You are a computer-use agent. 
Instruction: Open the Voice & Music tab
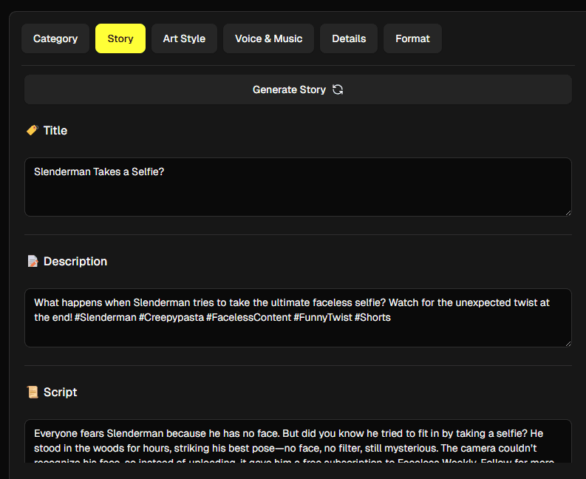point(268,38)
